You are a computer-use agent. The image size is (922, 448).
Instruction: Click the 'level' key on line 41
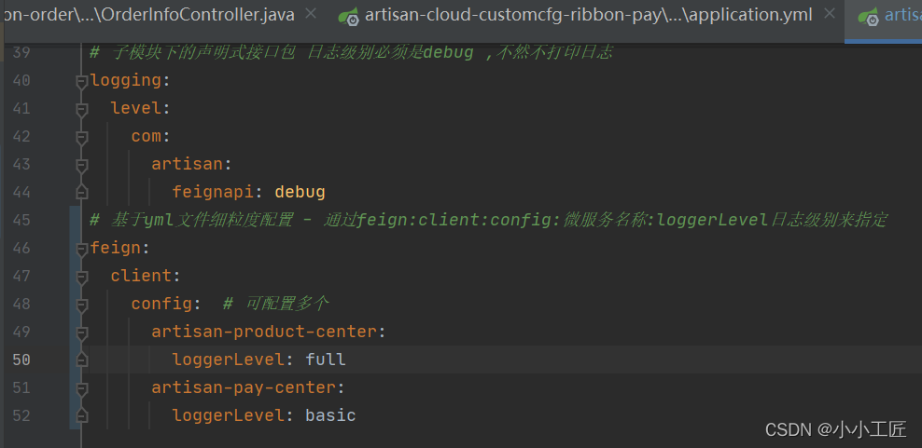point(136,108)
